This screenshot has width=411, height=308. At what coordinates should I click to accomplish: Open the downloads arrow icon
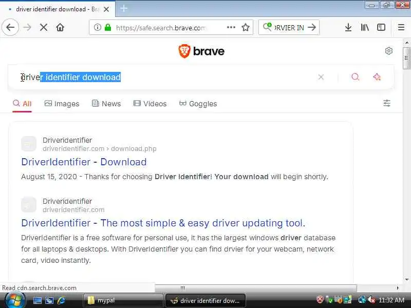348,27
